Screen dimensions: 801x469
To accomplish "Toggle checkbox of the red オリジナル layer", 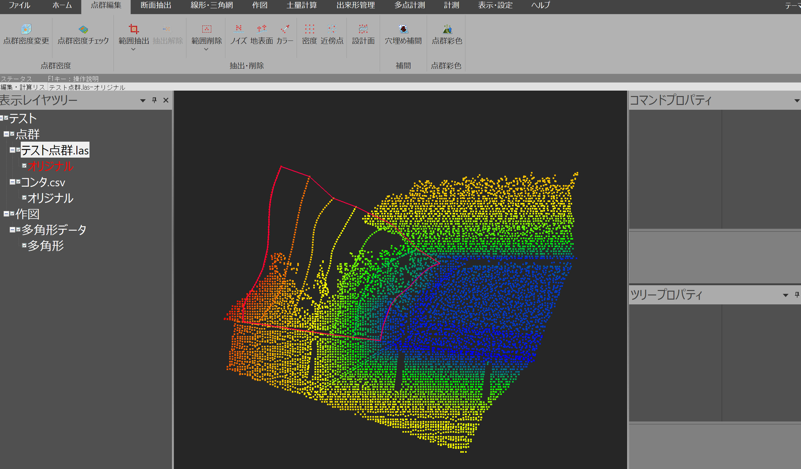I will [x=24, y=166].
